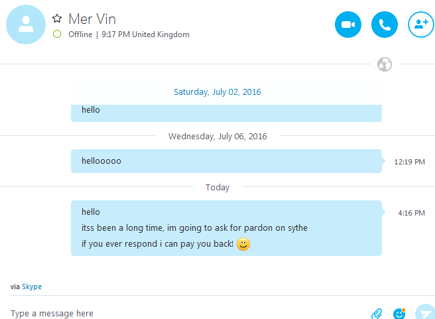Attach a file using the paperclip icon
Screen dimensions: 435x319
coord(376,313)
